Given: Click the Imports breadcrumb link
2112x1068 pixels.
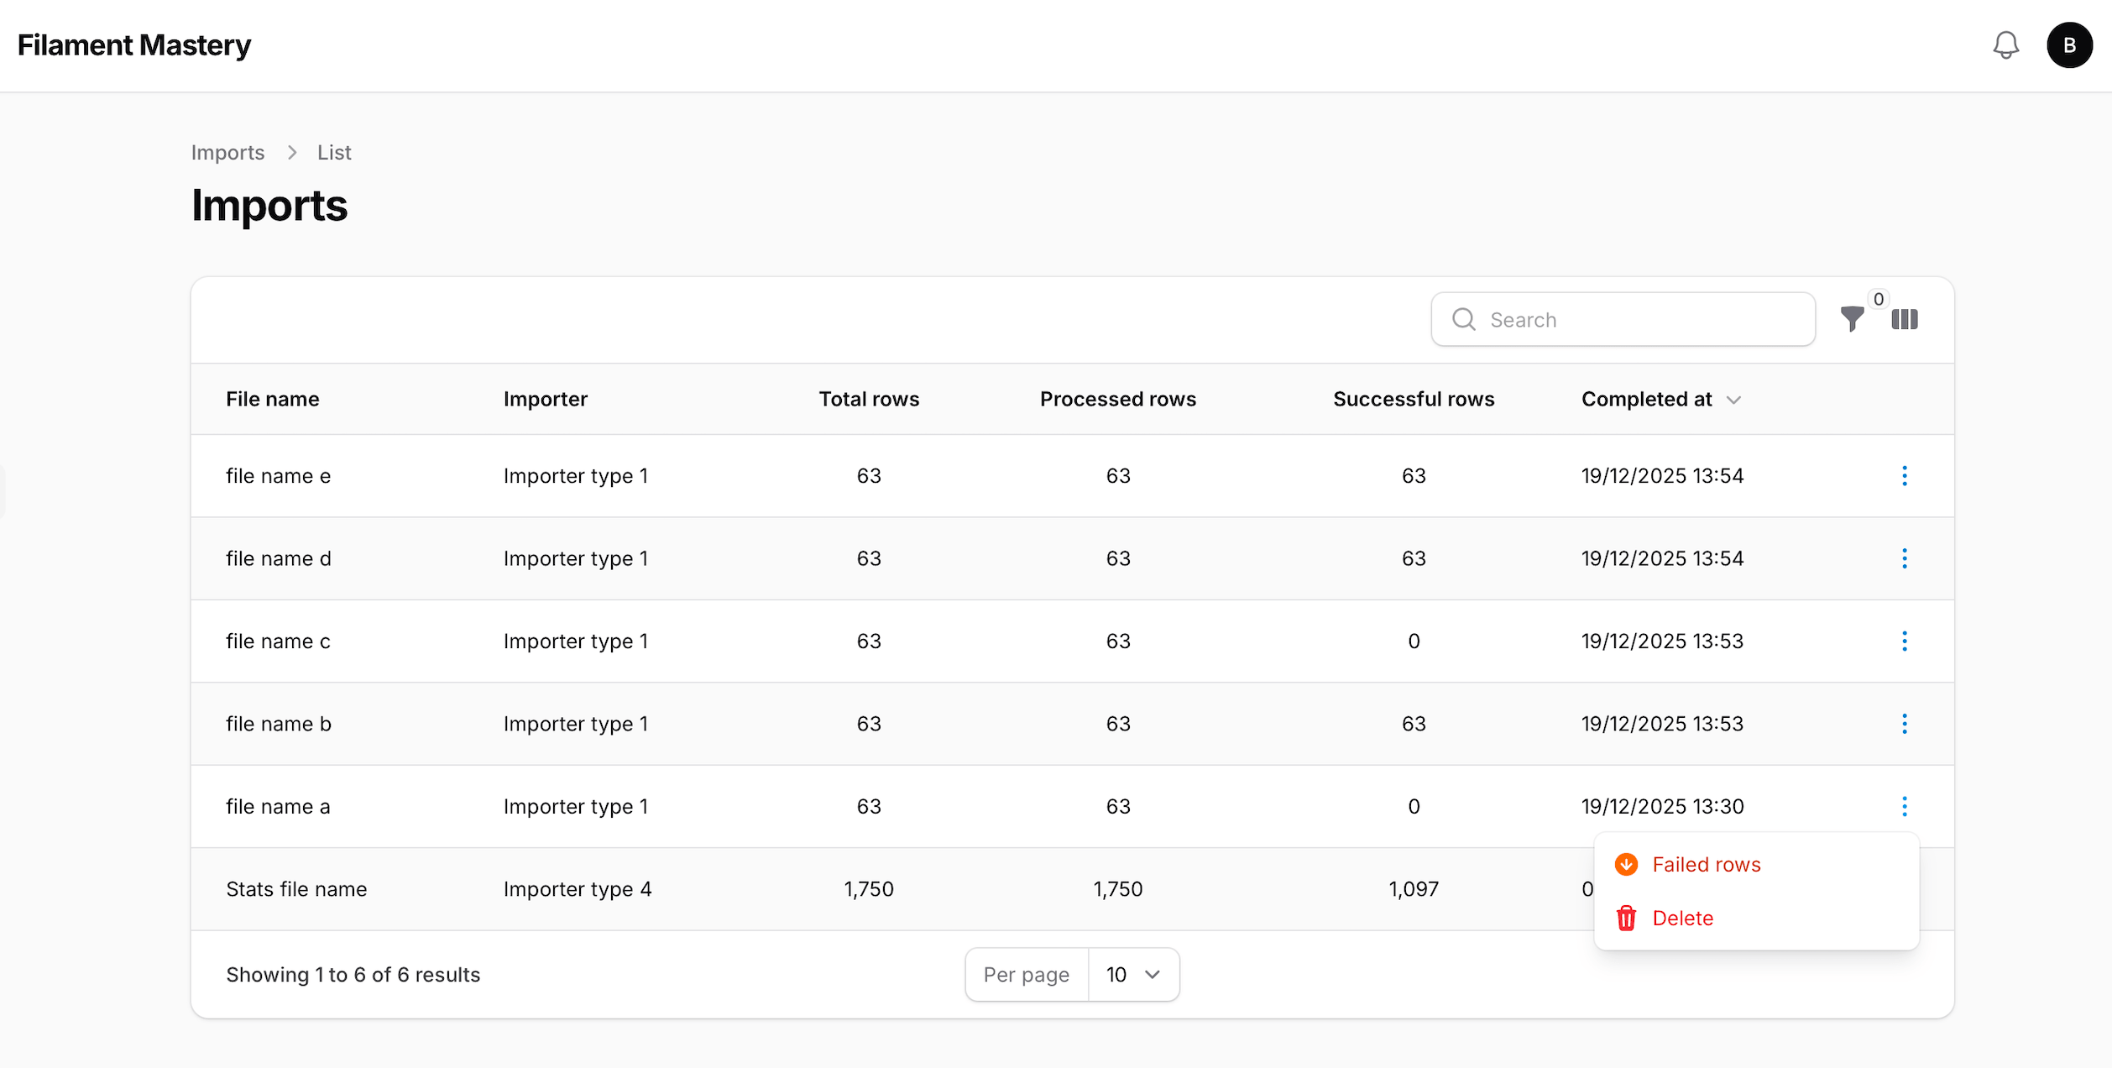Looking at the screenshot, I should point(227,153).
